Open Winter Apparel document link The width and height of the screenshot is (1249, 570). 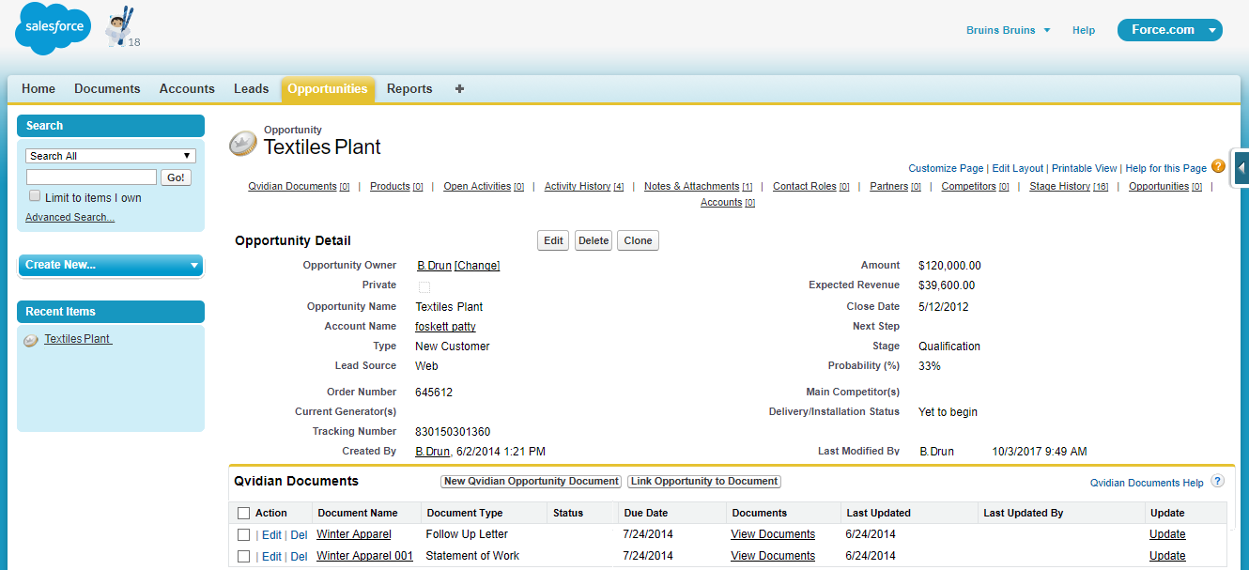353,534
